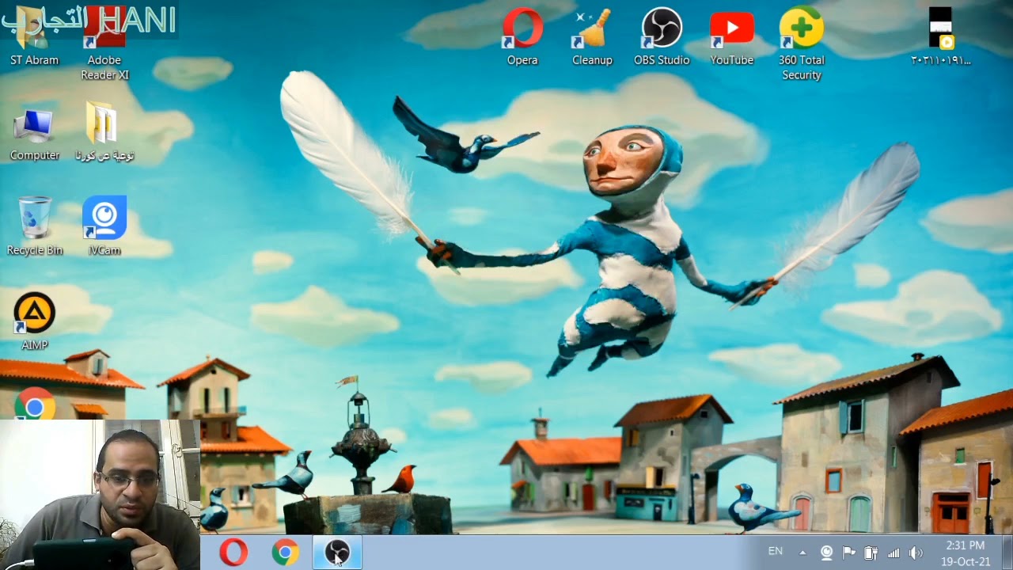The height and width of the screenshot is (570, 1013).
Task: Click the EN language indicator
Action: click(776, 552)
